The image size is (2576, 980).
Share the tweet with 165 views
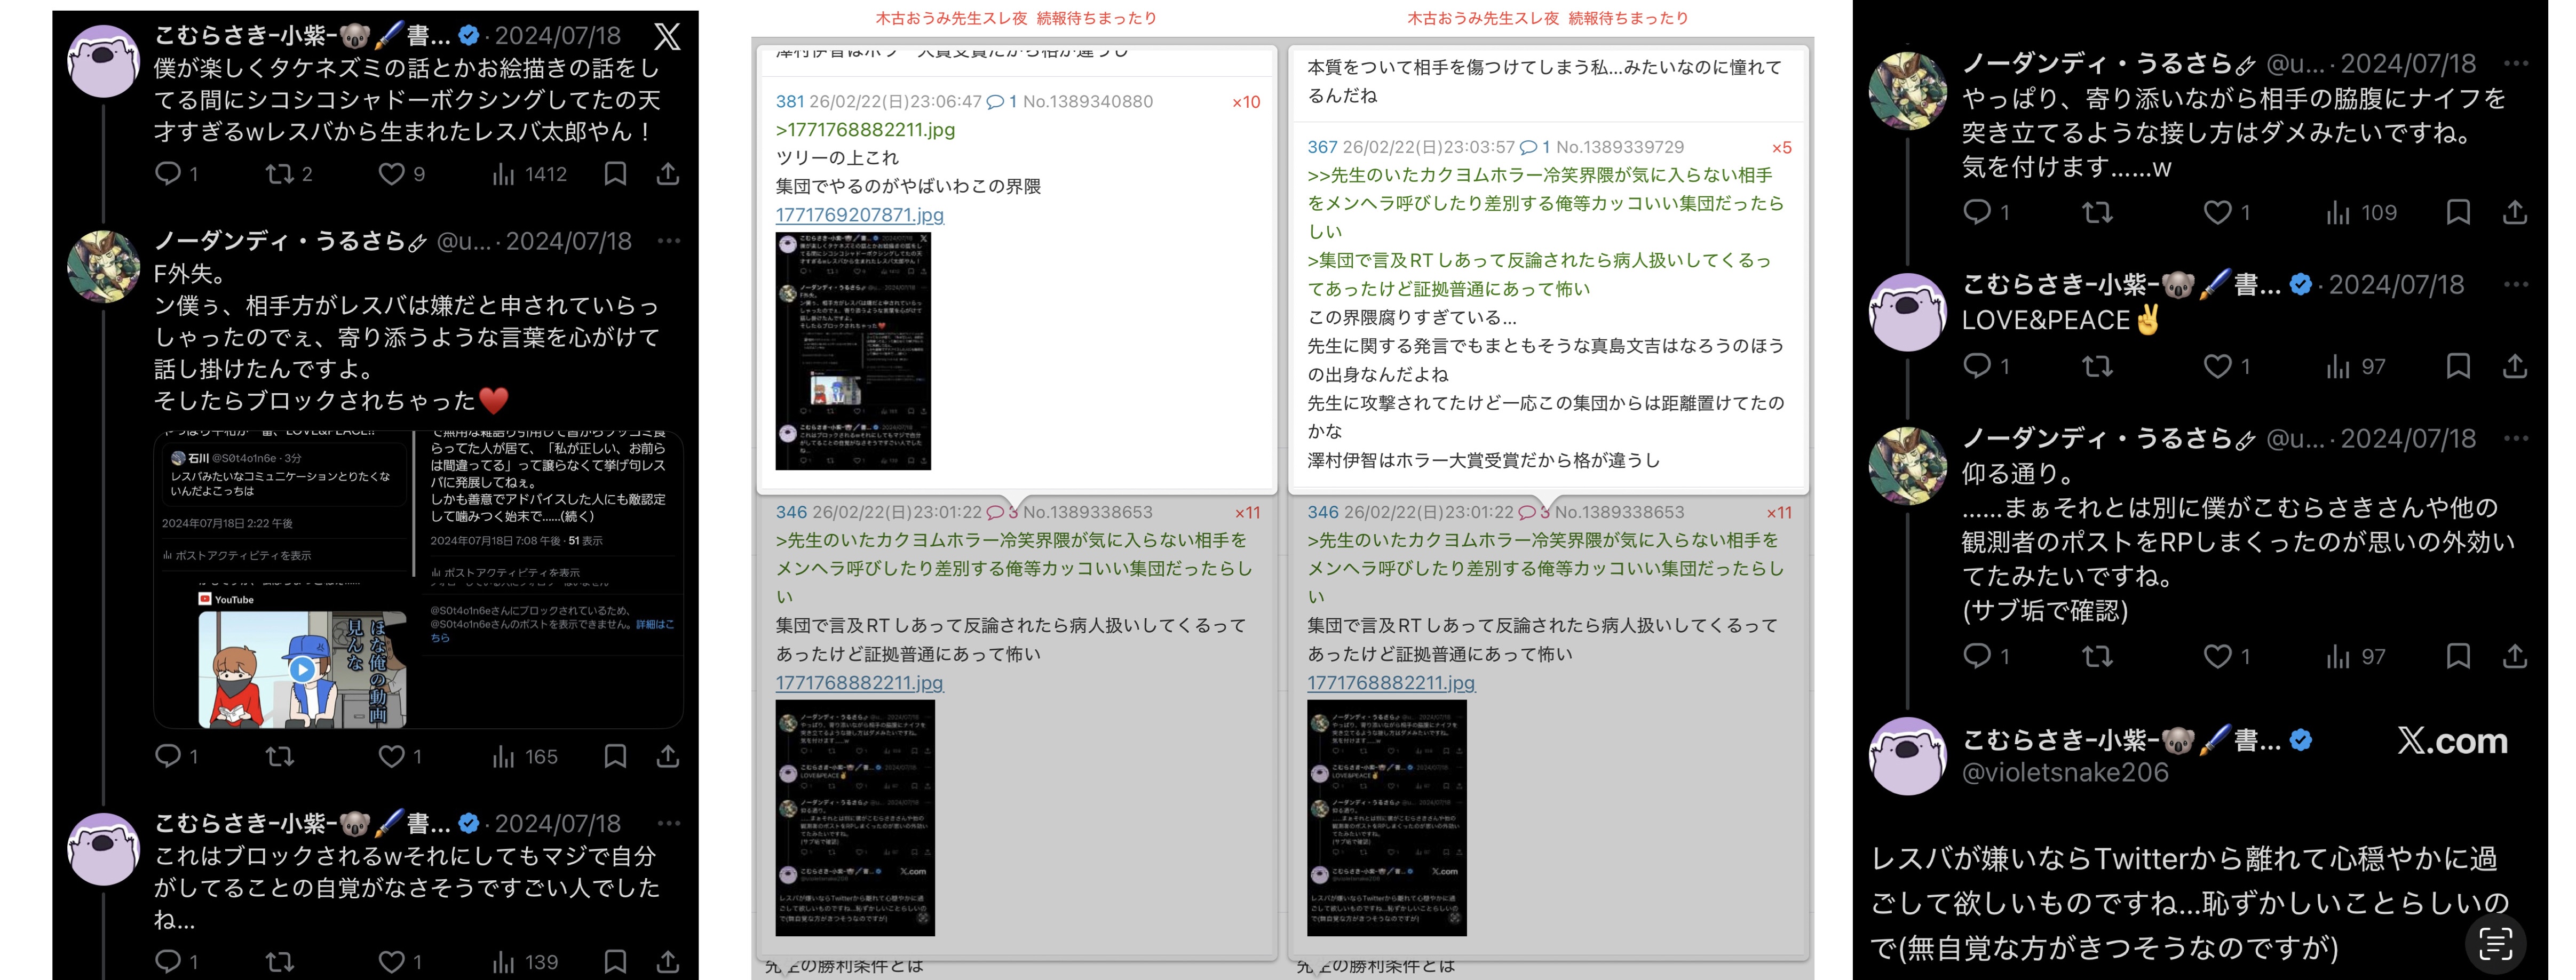667,756
